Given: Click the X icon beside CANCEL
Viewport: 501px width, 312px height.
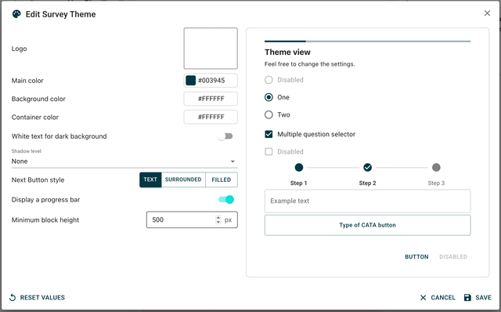Looking at the screenshot, I should [423, 298].
